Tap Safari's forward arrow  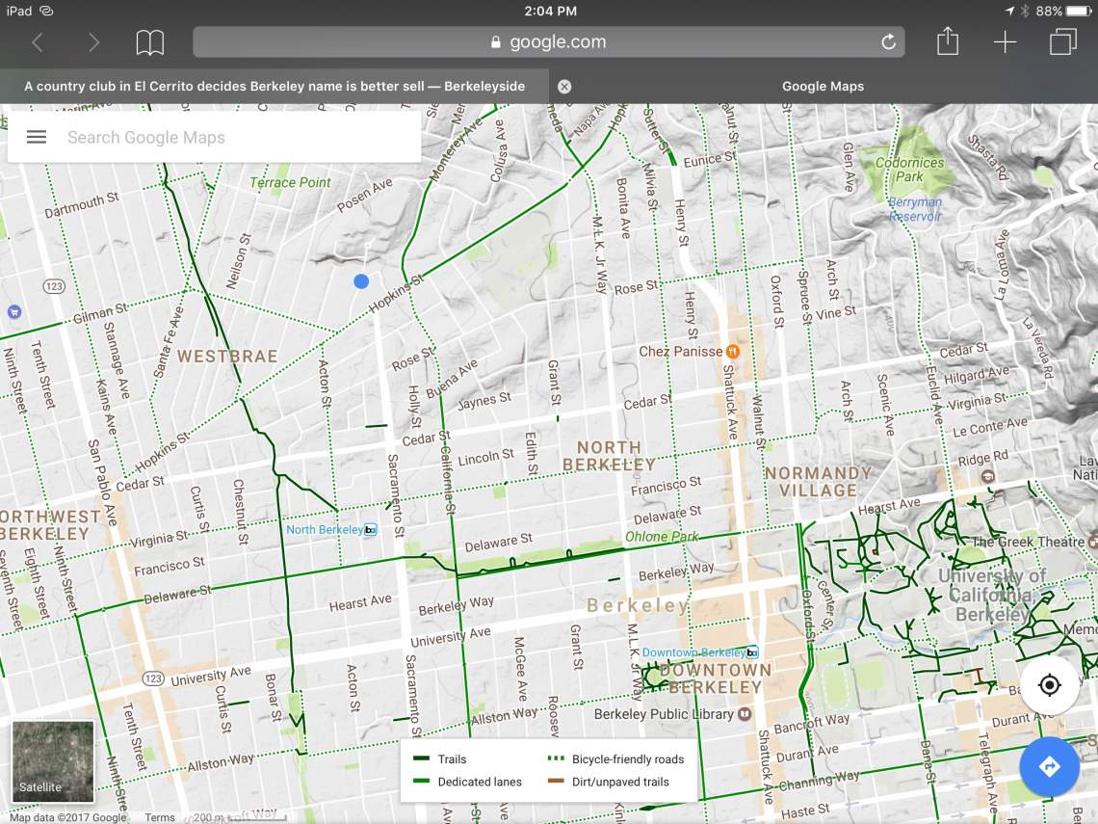coord(93,42)
